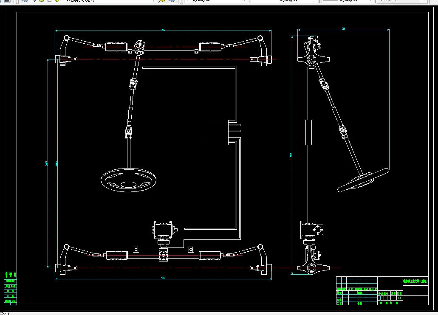Screen dimensions: 438x315
Task: Pick the left bellows boot on upper rack
Action: pos(116,47)
